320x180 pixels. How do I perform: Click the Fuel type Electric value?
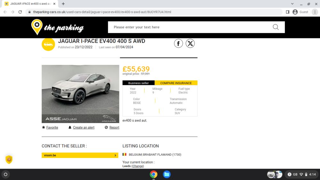(x=183, y=92)
